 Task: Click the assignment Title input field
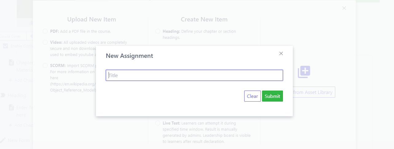click(194, 75)
